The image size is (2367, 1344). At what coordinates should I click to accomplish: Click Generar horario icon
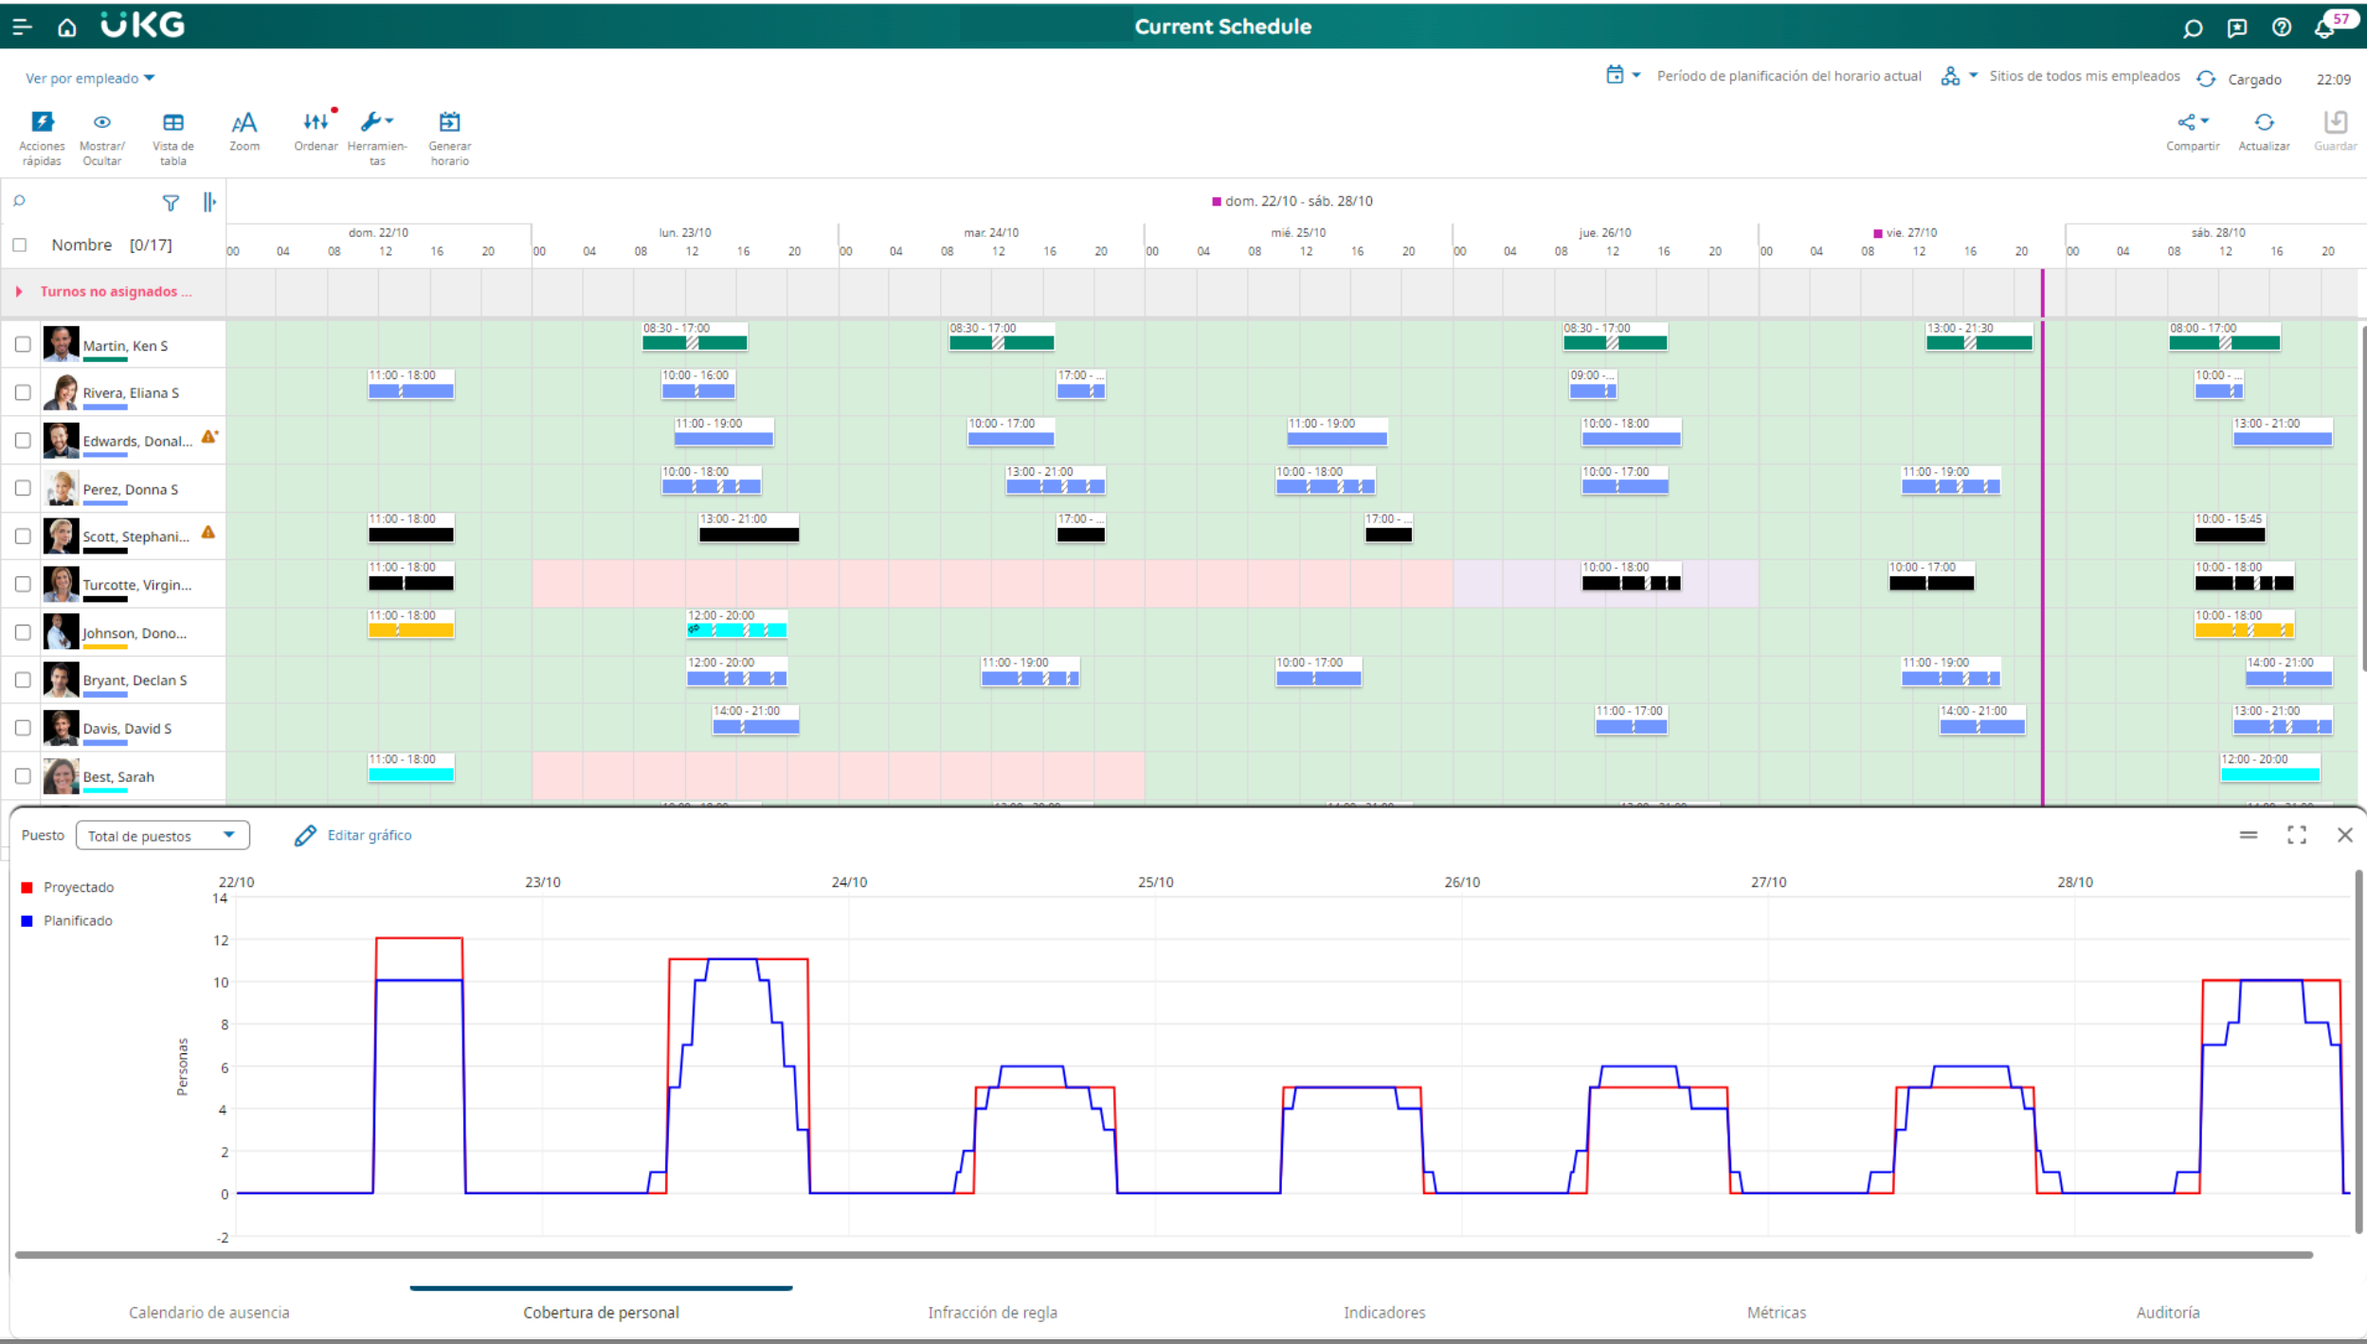click(449, 123)
